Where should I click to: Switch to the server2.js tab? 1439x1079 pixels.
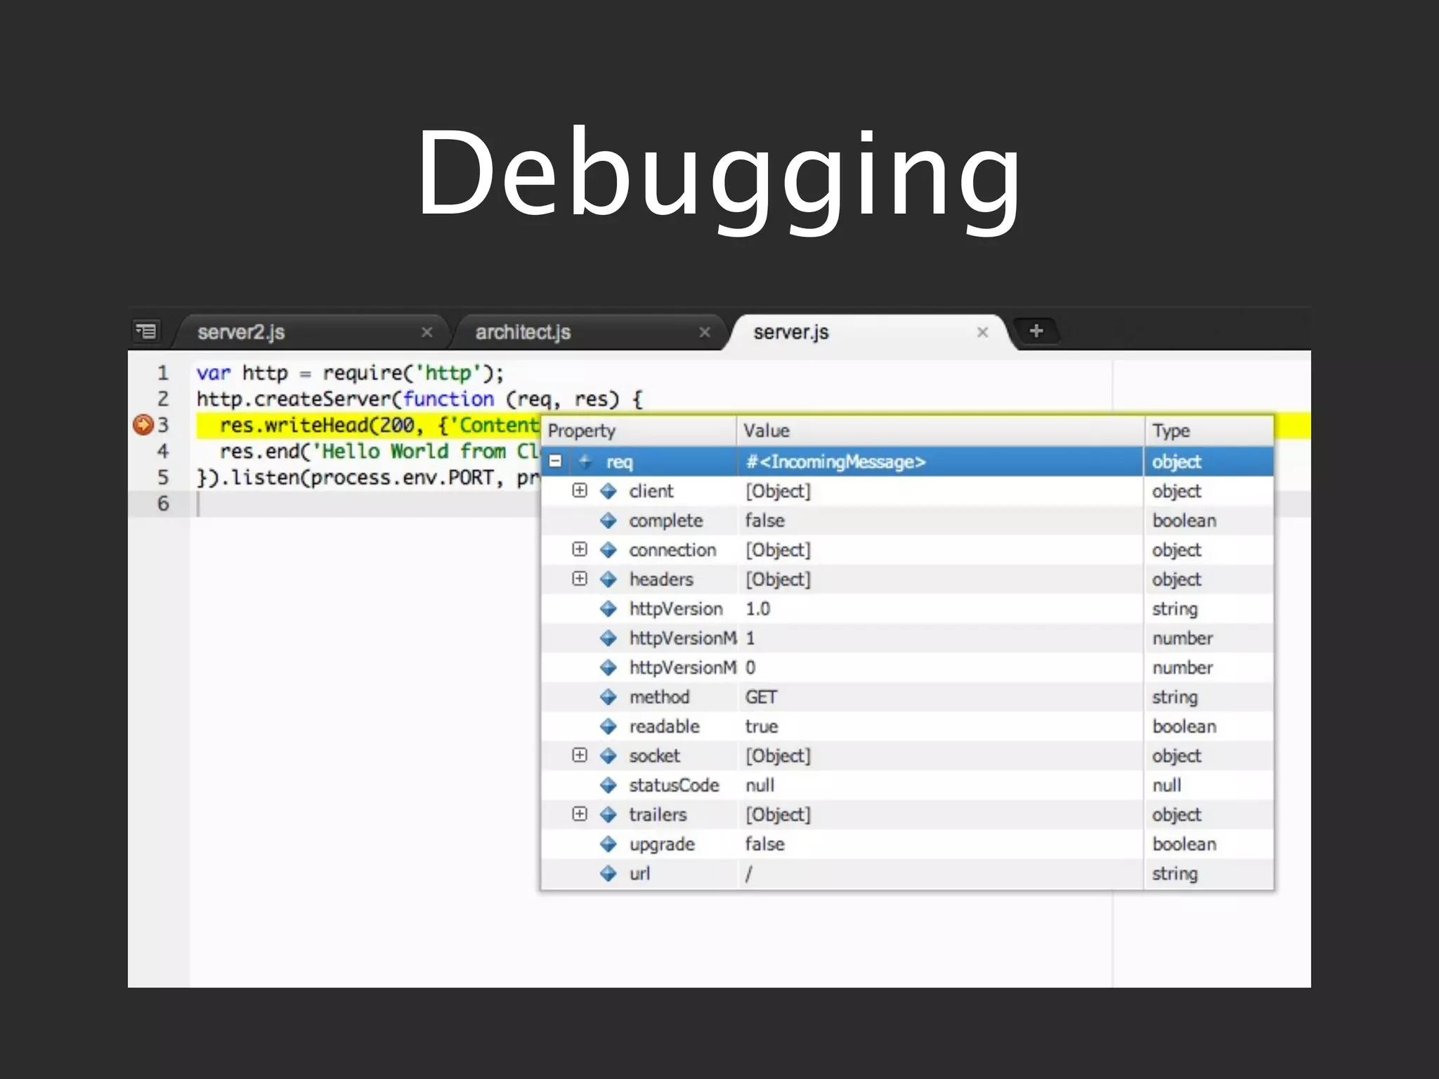click(310, 332)
